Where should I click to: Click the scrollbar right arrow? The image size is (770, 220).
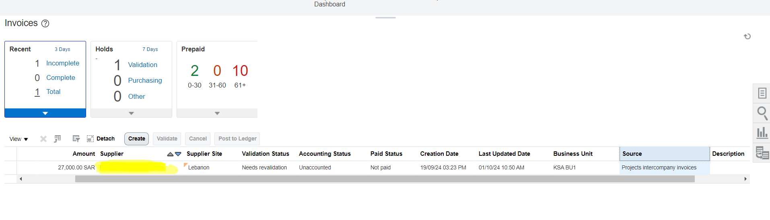click(x=745, y=179)
